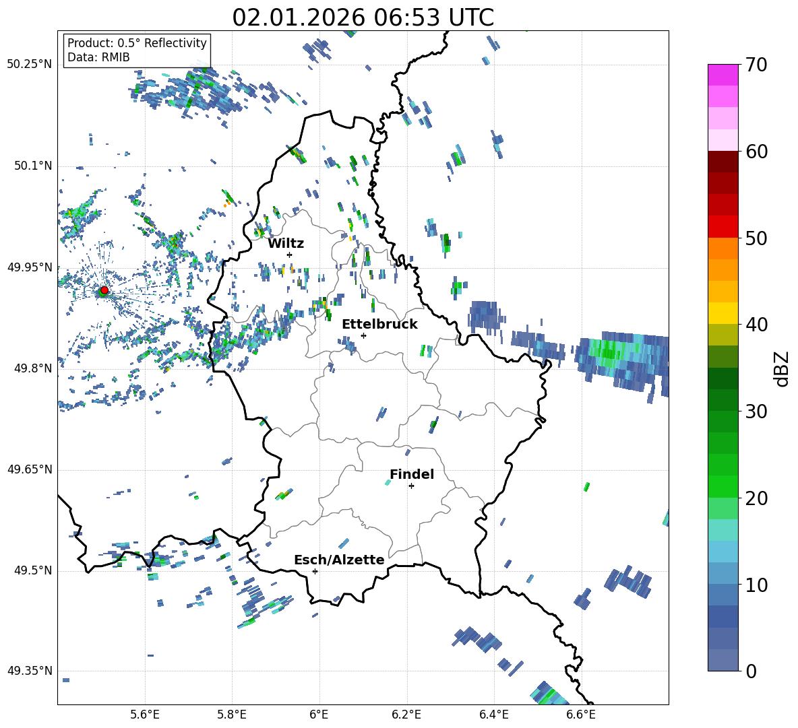Image resolution: width=798 pixels, height=728 pixels.
Task: Click the 'Product: 0.5° Reflectivity' text
Action: 137,43
